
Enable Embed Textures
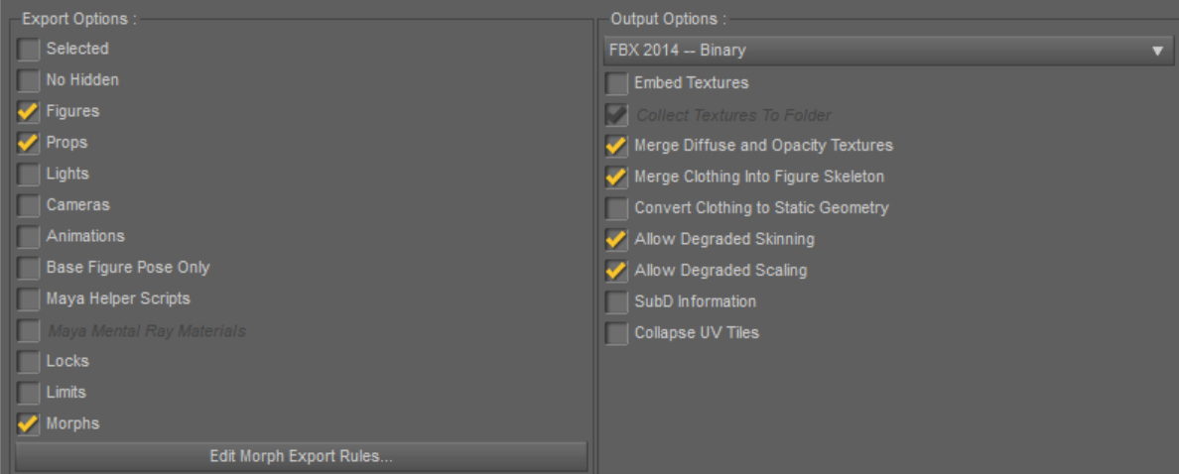point(617,83)
